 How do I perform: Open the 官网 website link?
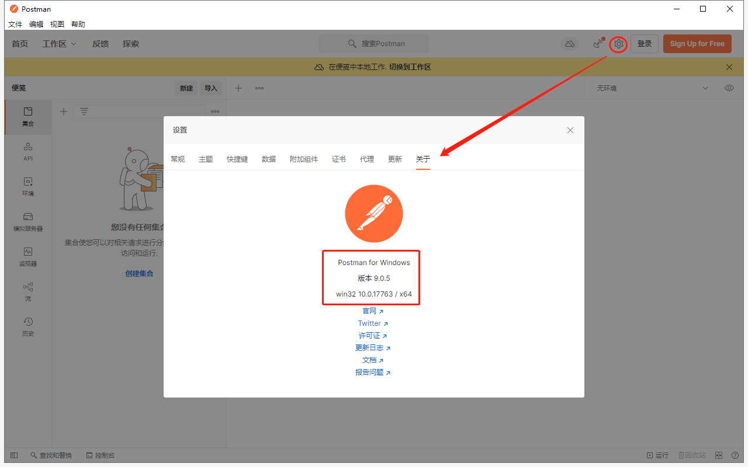[x=373, y=311]
